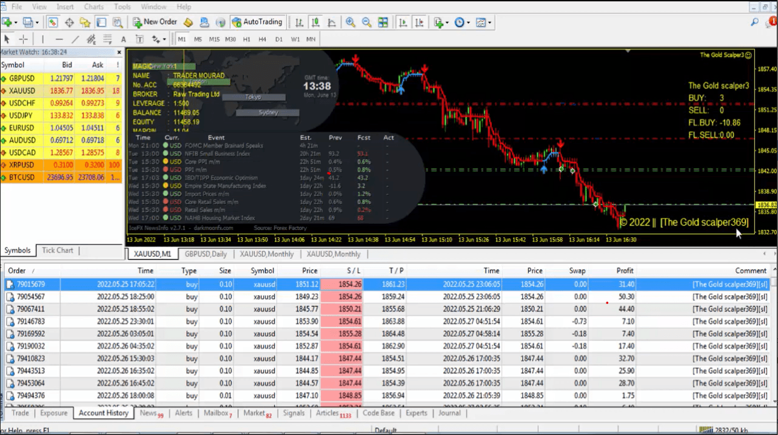This screenshot has height=435, width=778.
Task: Open the Journal tab in Terminal
Action: pyautogui.click(x=449, y=413)
